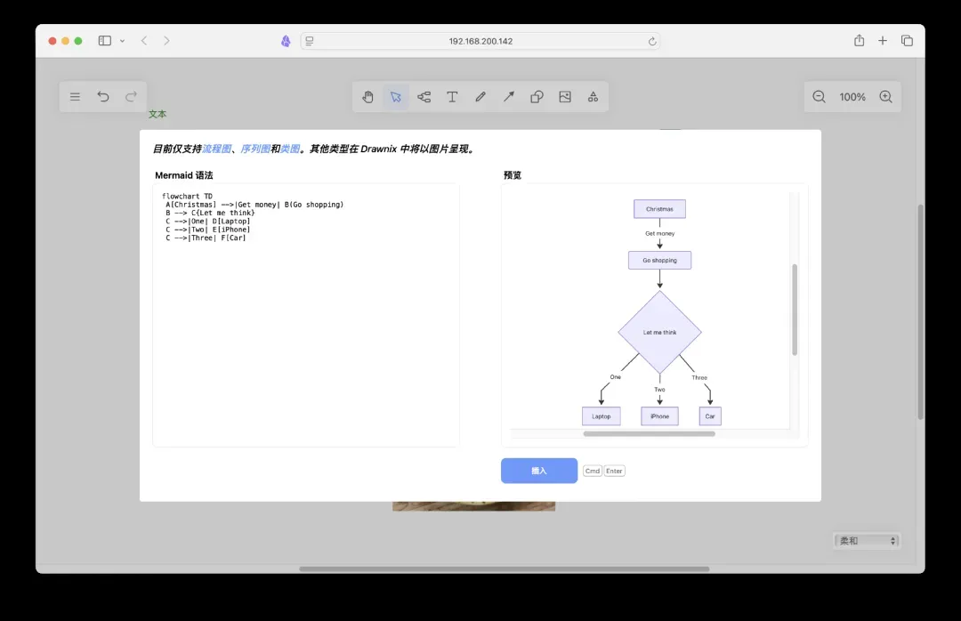
Task: Select the Text tool
Action: pyautogui.click(x=452, y=97)
